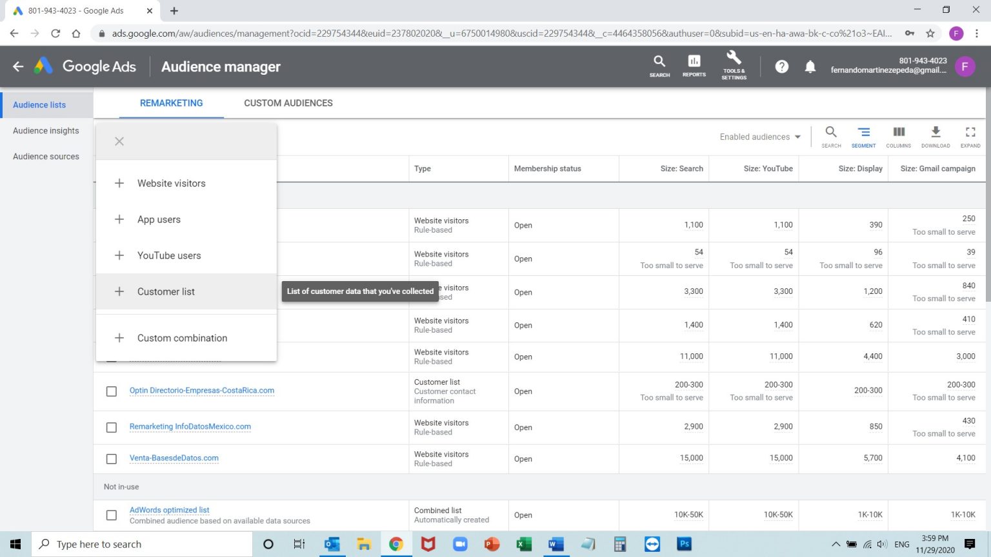
Task: Open Windows Start menu
Action: [x=15, y=544]
